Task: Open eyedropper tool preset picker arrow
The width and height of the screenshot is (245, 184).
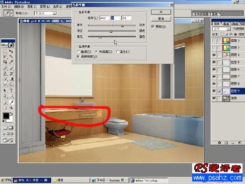Action: pos(12,13)
